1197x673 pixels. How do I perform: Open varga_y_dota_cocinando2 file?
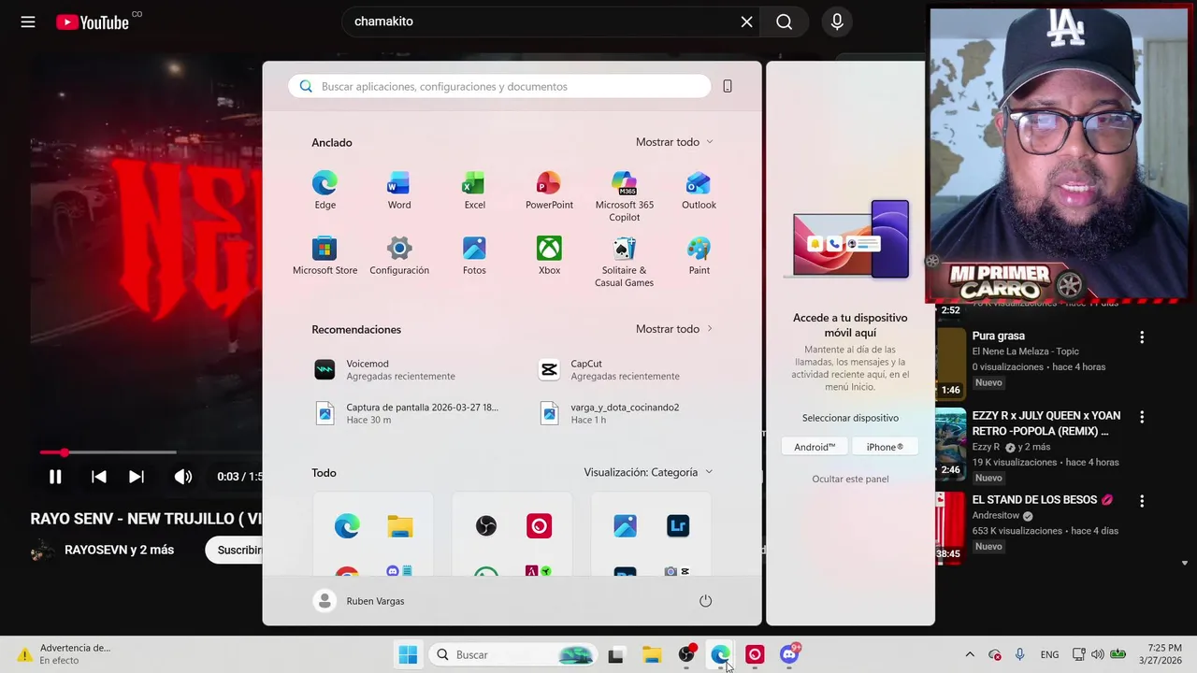[x=612, y=413]
